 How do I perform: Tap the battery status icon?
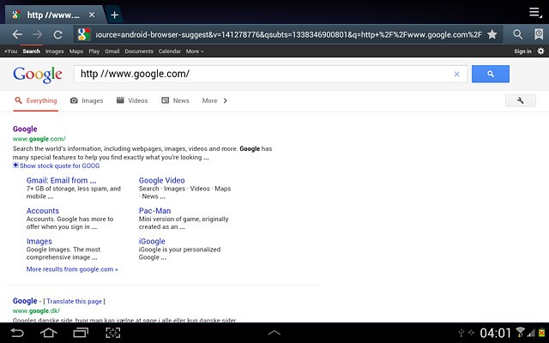pyautogui.click(x=542, y=332)
